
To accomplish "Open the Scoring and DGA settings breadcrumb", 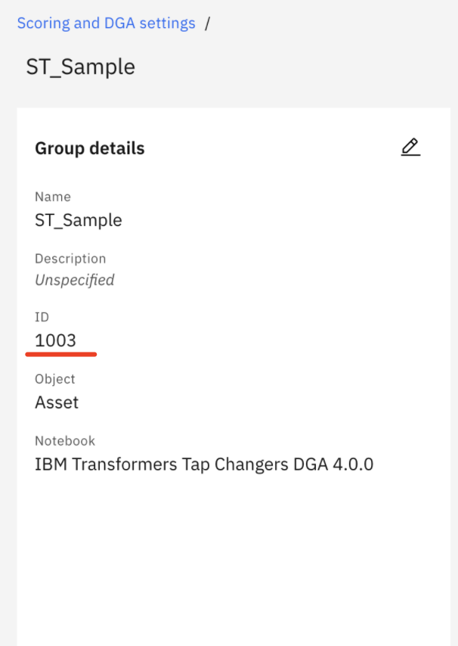I will click(106, 23).
